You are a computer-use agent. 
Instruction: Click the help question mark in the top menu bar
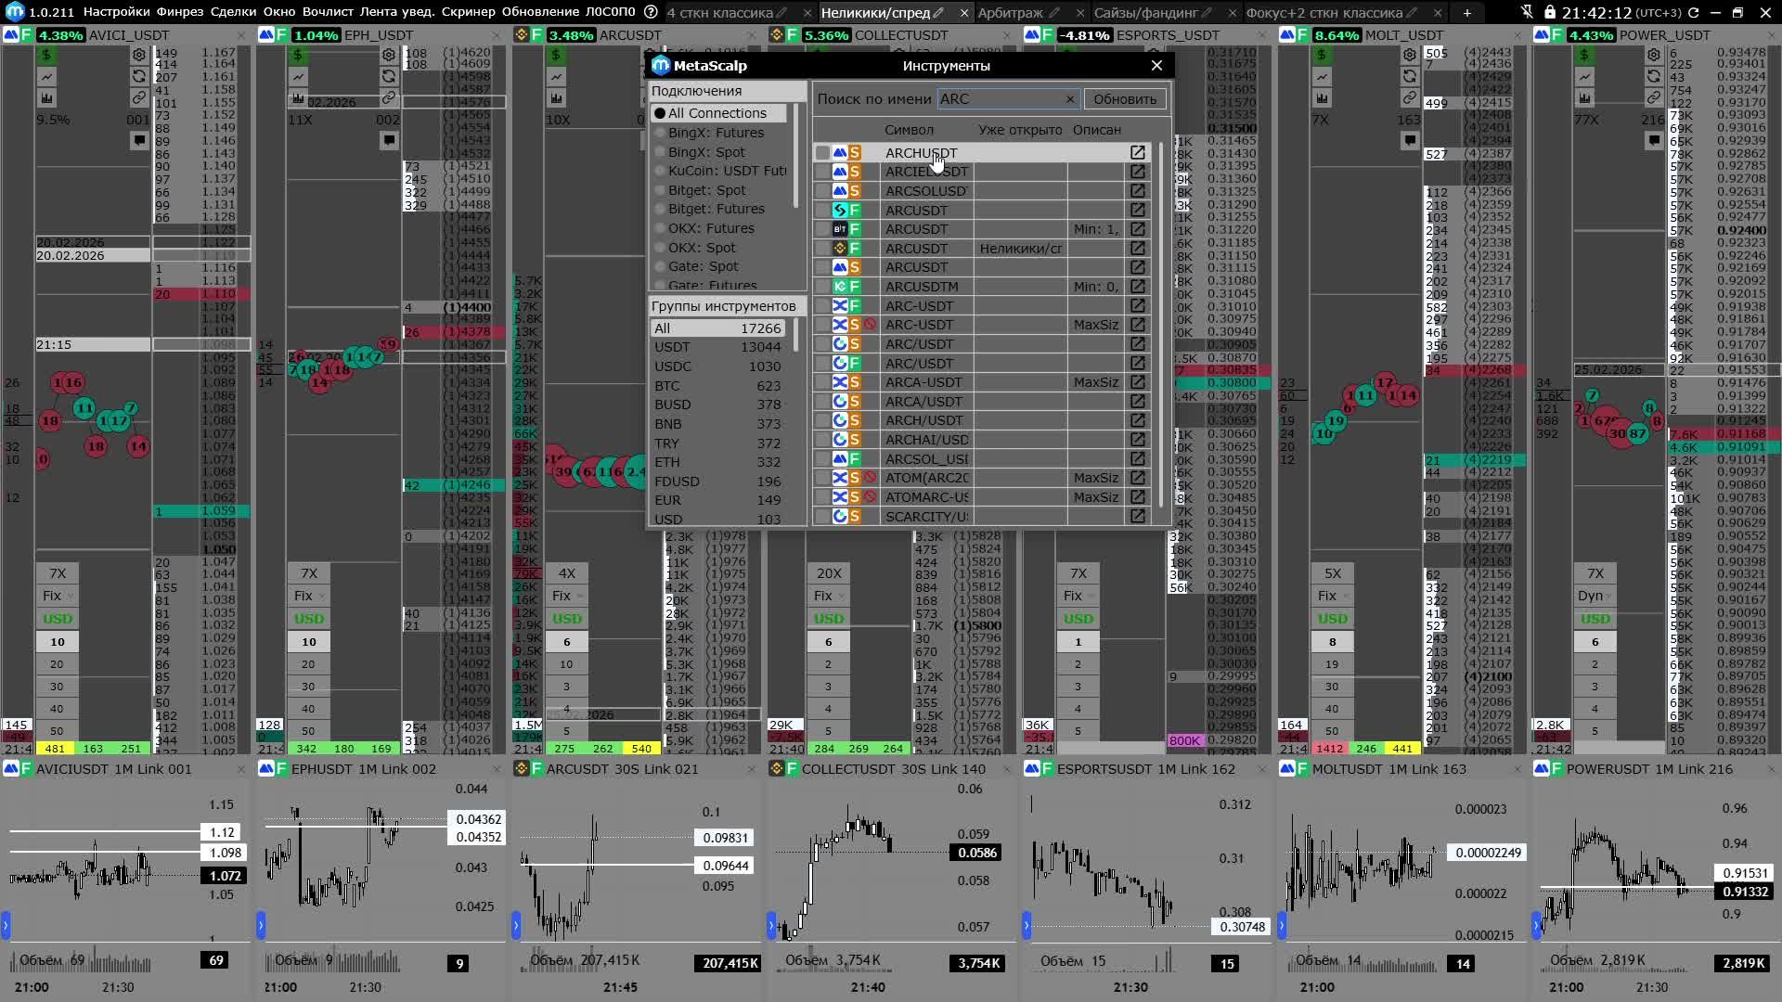(651, 12)
